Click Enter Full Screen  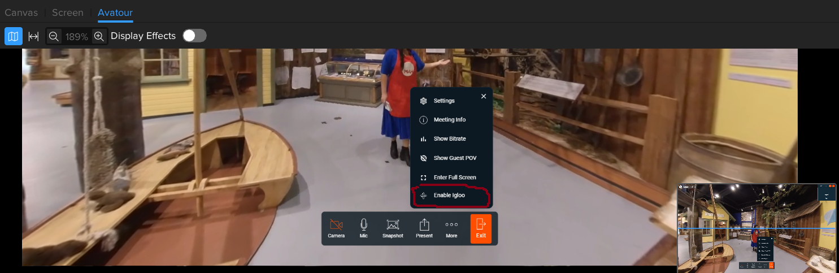454,177
